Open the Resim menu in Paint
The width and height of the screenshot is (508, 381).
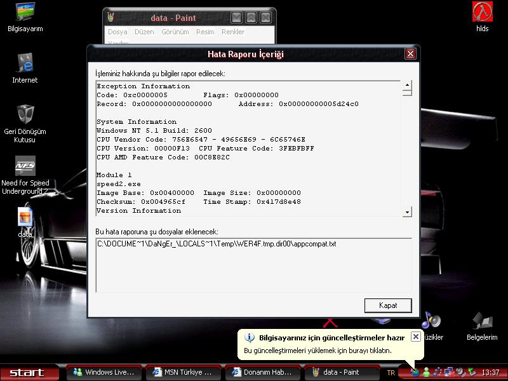(205, 32)
